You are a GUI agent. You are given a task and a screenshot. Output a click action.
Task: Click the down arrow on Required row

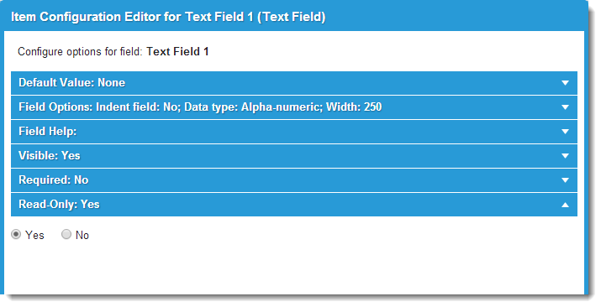point(565,180)
